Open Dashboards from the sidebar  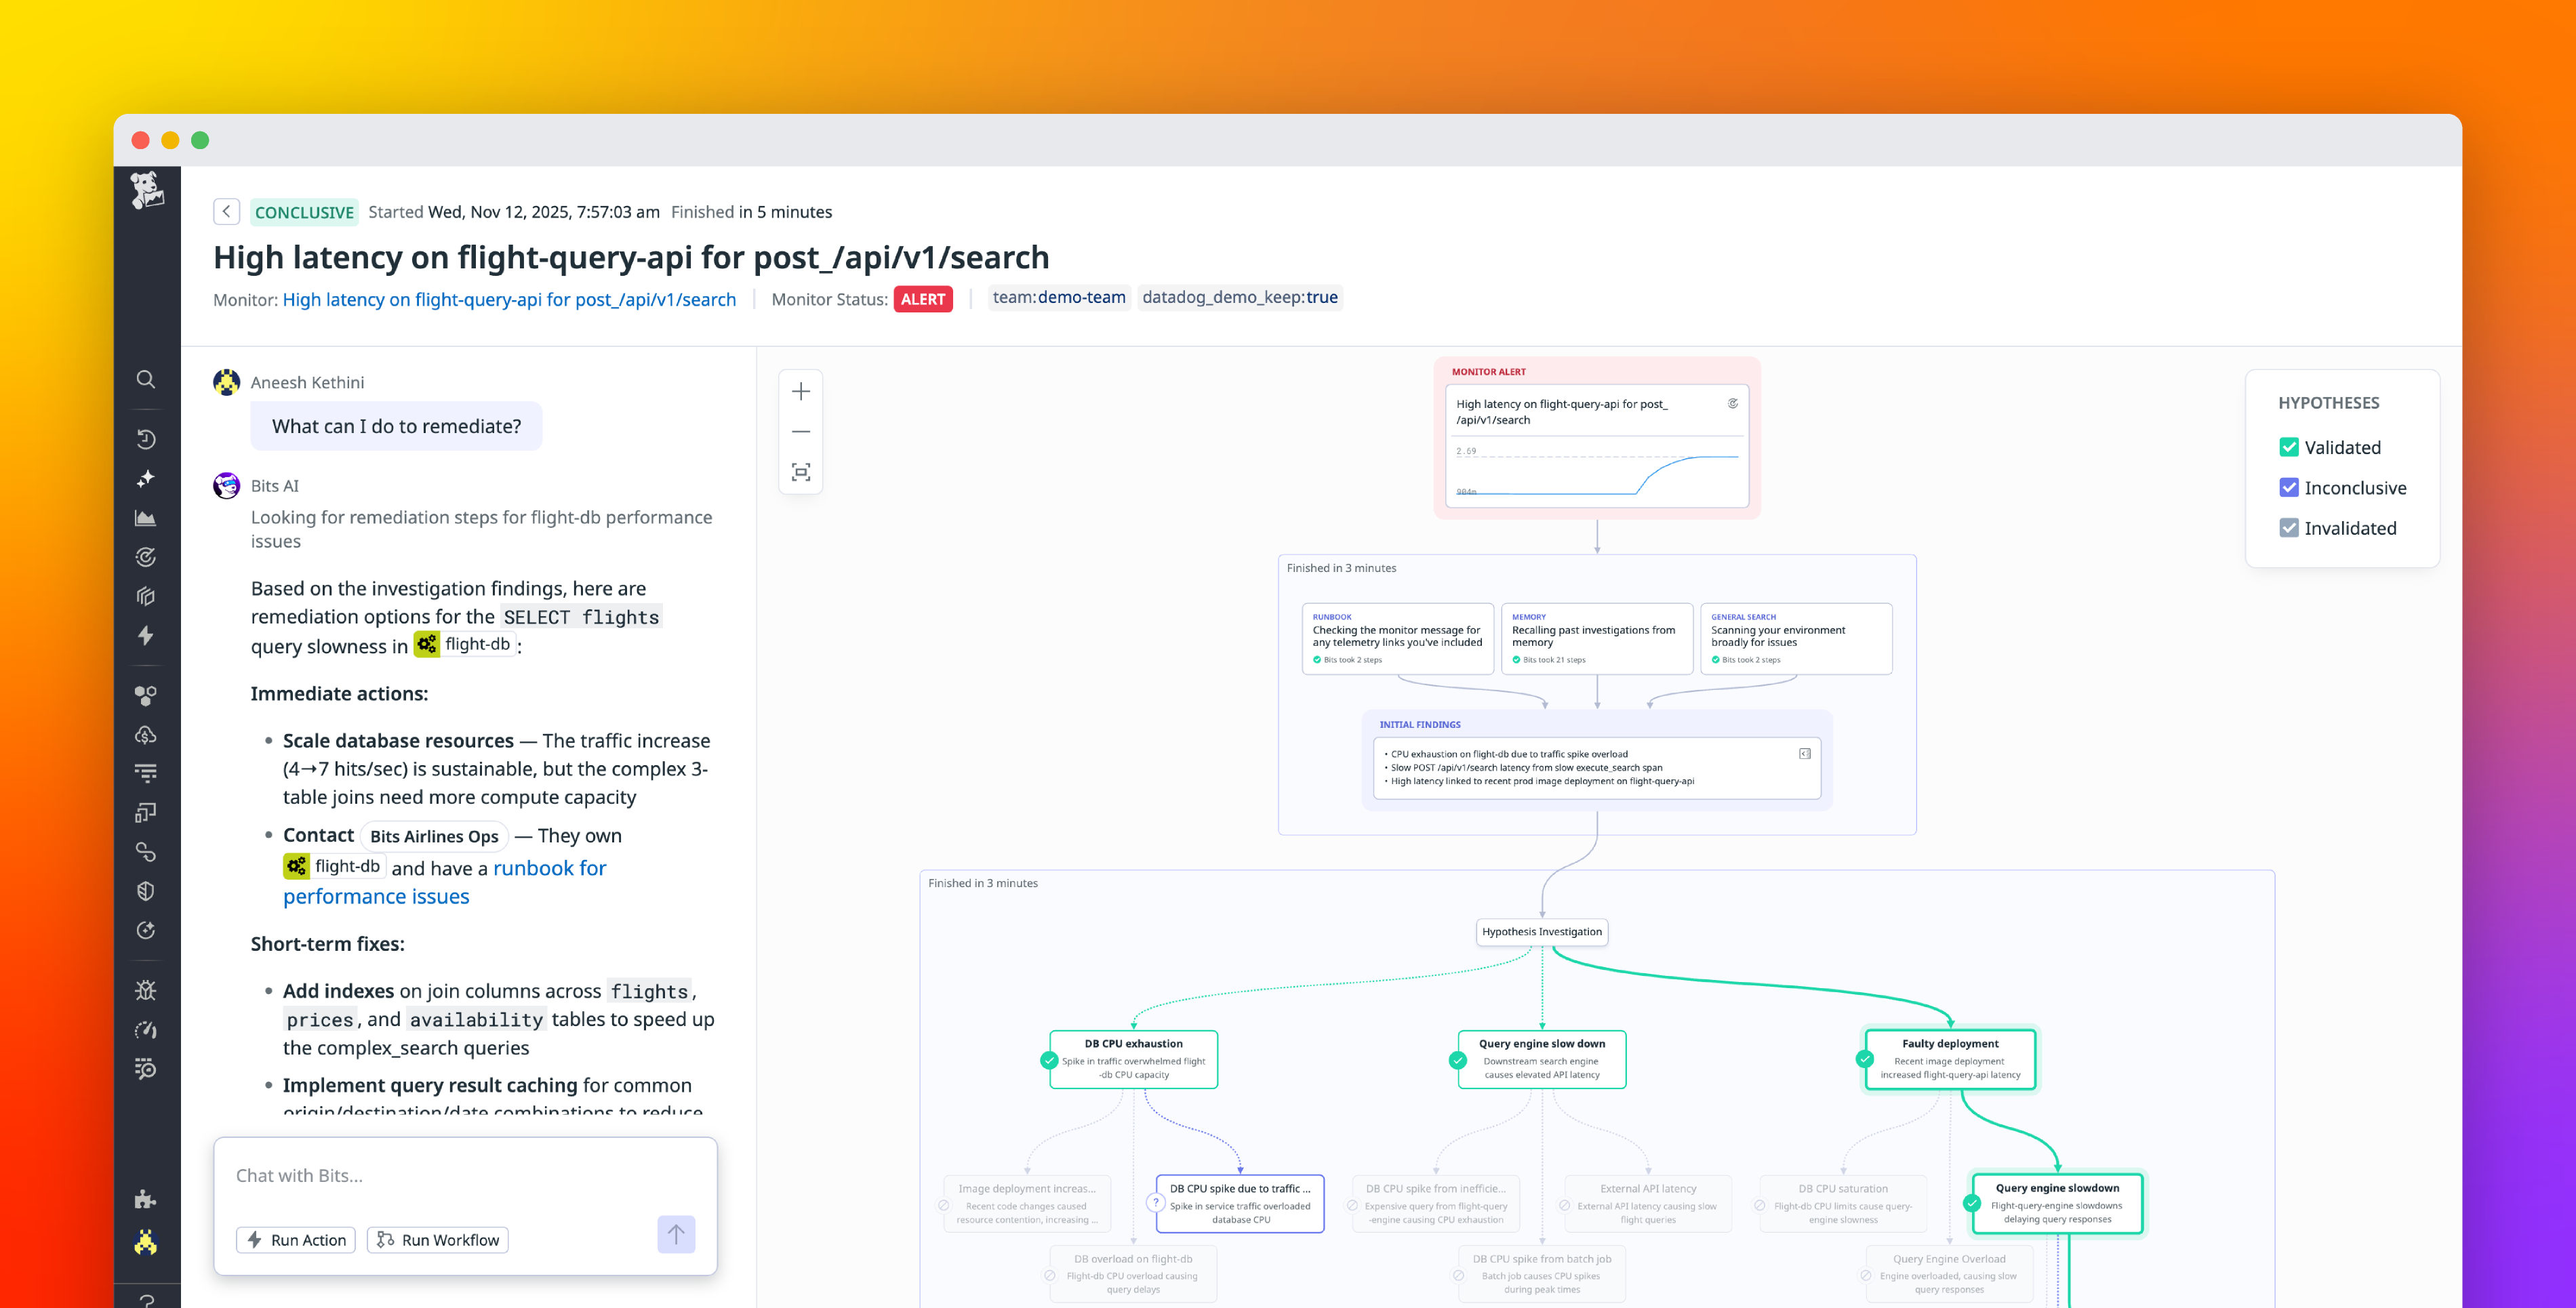(x=146, y=517)
